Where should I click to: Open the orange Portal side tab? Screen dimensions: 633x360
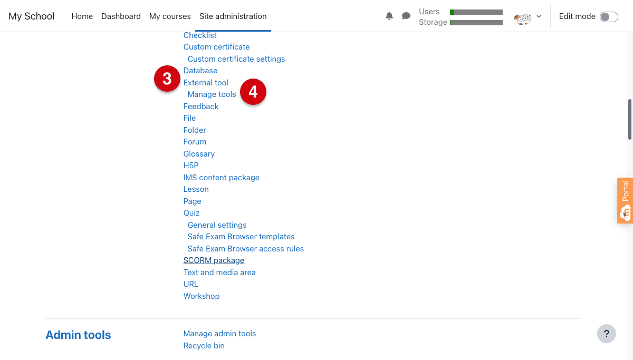coord(625,200)
